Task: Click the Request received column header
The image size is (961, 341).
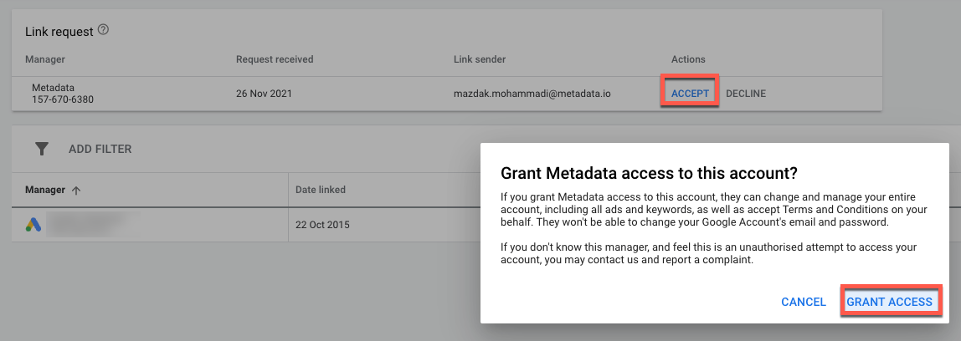Action: click(x=275, y=59)
